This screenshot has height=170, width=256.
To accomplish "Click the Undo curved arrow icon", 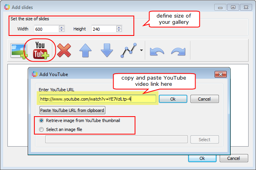I will pyautogui.click(x=157, y=51).
